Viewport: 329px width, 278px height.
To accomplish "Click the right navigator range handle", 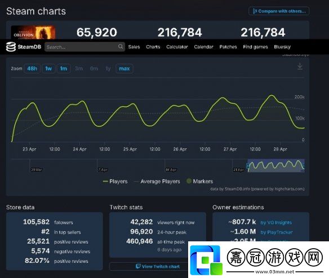I will tap(304, 166).
